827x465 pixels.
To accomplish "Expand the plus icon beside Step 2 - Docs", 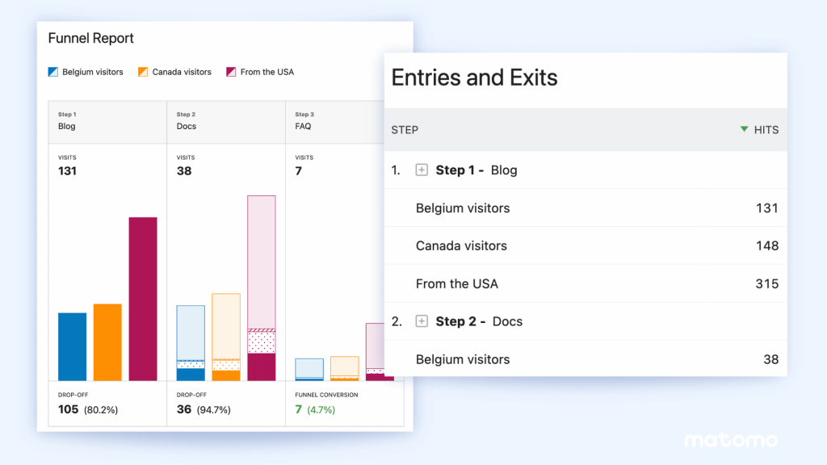I will [x=421, y=321].
